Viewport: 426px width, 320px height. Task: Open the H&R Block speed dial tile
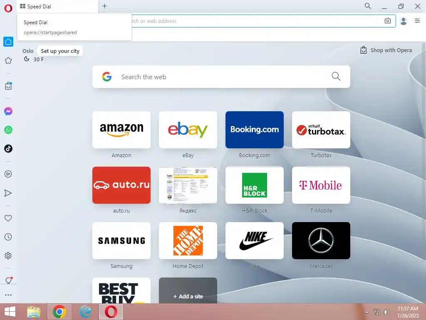click(255, 185)
